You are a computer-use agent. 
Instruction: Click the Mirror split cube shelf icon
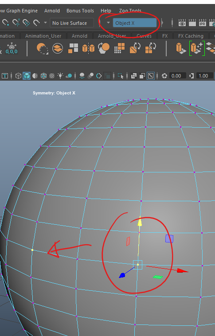click(88, 48)
